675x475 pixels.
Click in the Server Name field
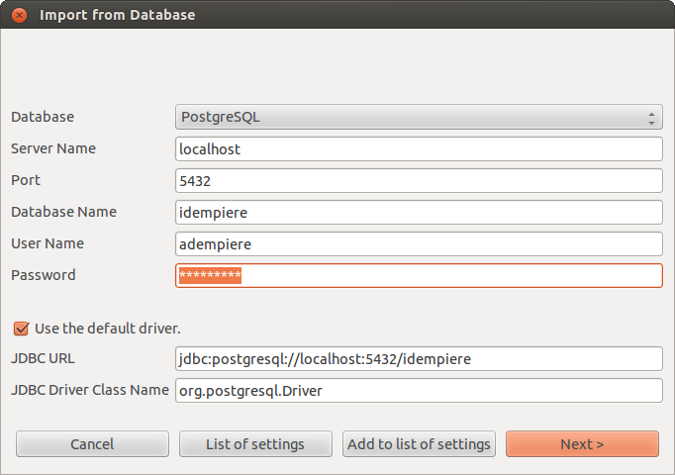(x=419, y=148)
